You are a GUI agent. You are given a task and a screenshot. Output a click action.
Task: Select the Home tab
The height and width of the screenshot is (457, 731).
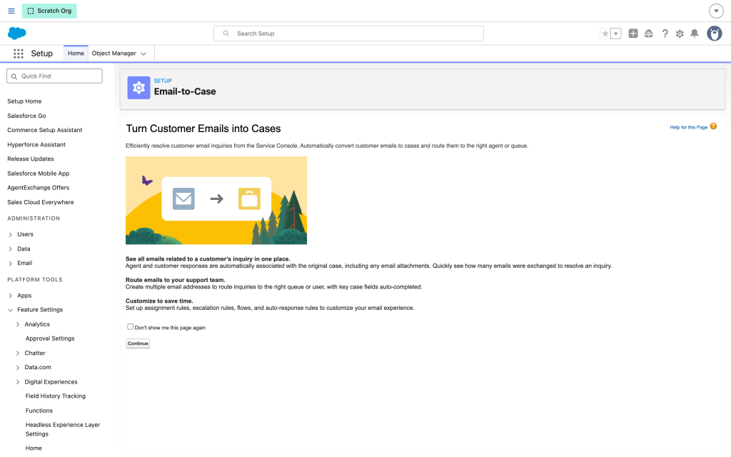tap(76, 54)
